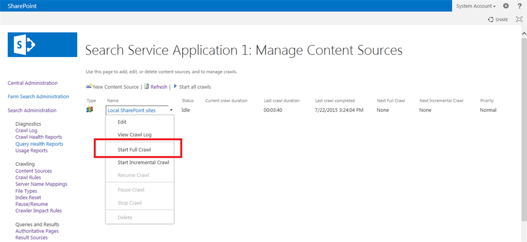The height and width of the screenshot is (242, 527).
Task: Start all crawls link
Action: click(194, 87)
